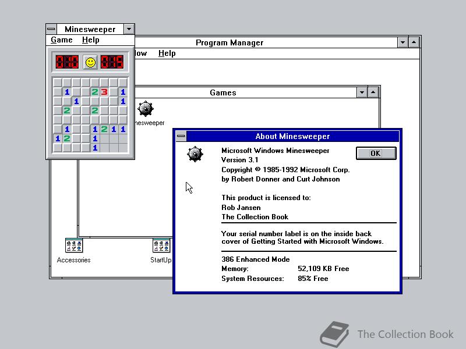The image size is (466, 349).
Task: Click the smiley face reset button
Action: point(90,62)
